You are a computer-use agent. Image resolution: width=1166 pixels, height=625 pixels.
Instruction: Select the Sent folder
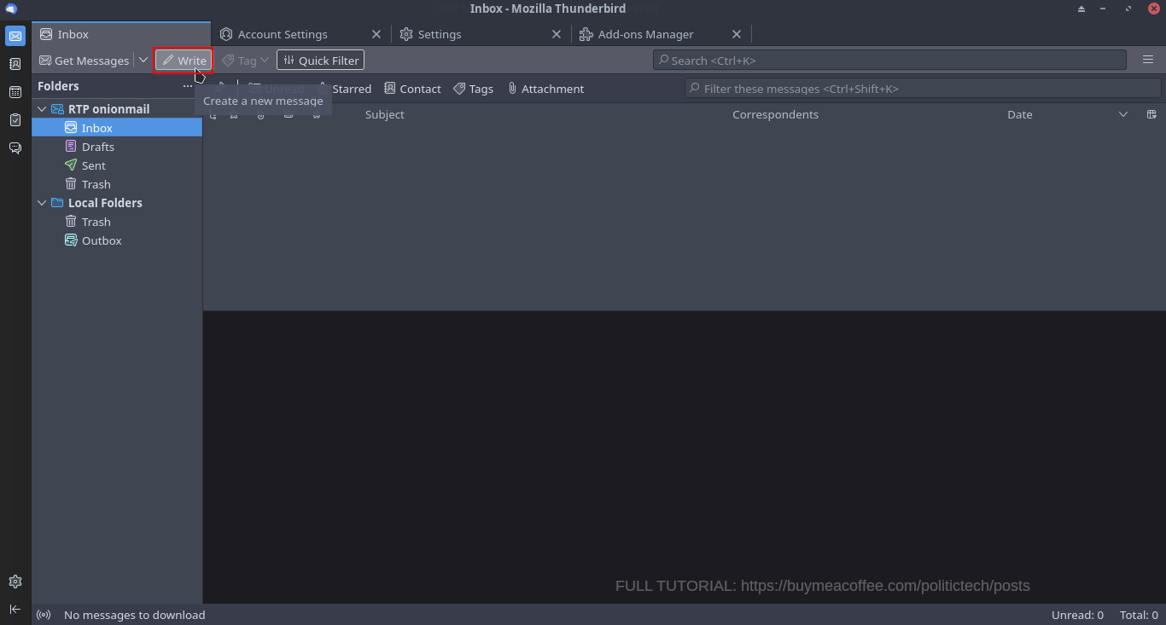point(117,165)
